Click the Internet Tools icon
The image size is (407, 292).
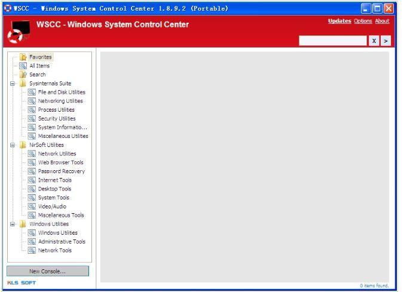pyautogui.click(x=32, y=180)
